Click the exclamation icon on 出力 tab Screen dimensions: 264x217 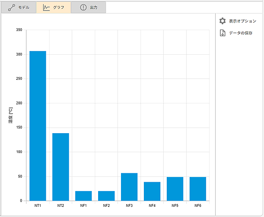(83, 7)
